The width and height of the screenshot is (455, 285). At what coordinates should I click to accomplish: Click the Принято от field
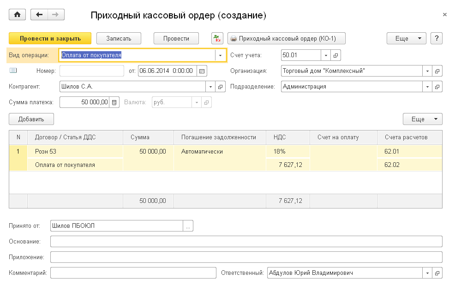click(117, 226)
